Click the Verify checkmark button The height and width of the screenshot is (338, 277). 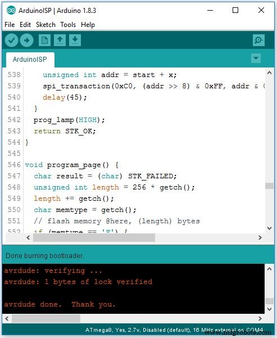point(11,40)
